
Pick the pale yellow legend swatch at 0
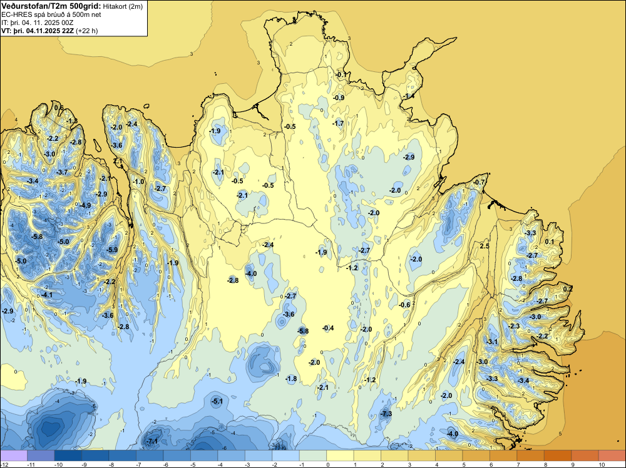point(340,455)
